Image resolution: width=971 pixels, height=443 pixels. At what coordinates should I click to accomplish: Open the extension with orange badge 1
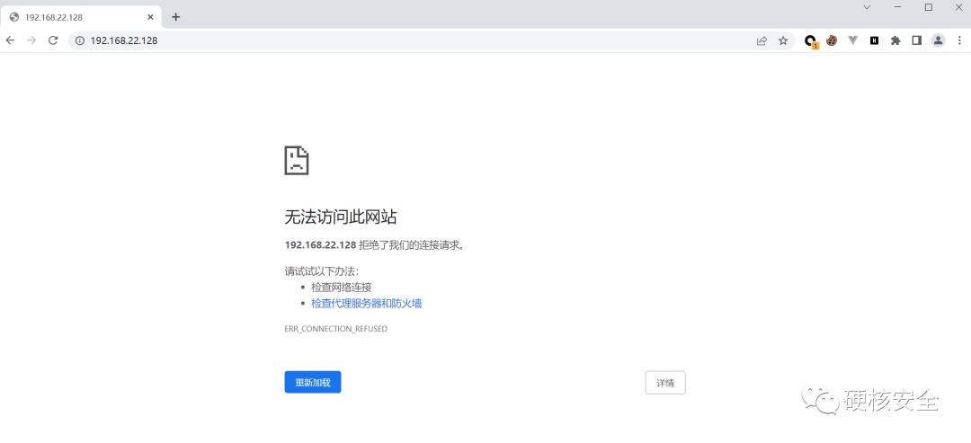click(811, 41)
